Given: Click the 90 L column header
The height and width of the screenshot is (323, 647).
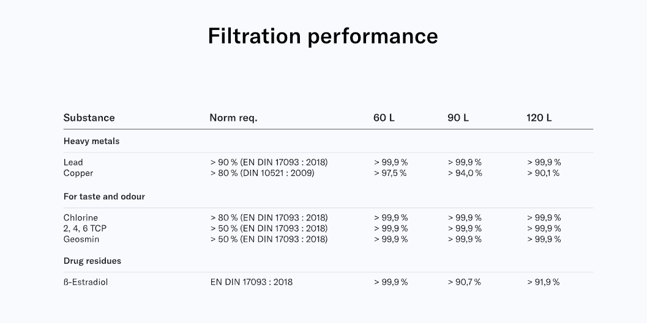Looking at the screenshot, I should point(458,118).
